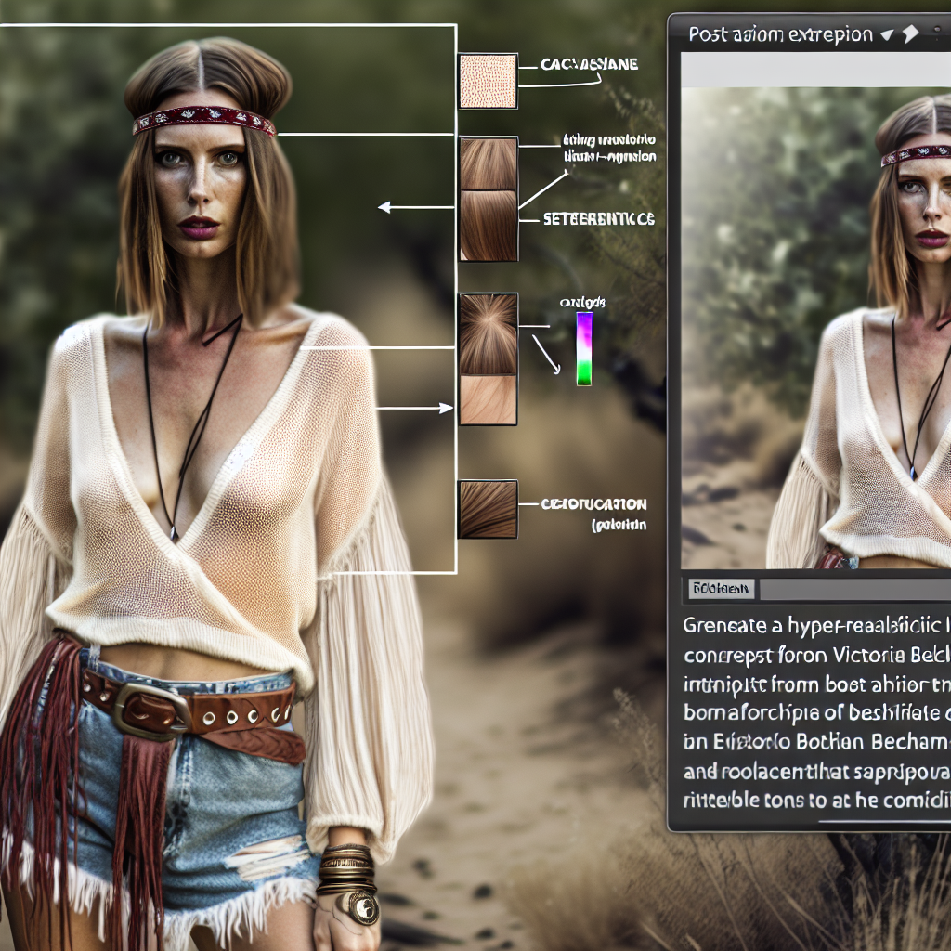Select the dotted skin texture swatch
The width and height of the screenshot is (951, 951).
[x=488, y=81]
